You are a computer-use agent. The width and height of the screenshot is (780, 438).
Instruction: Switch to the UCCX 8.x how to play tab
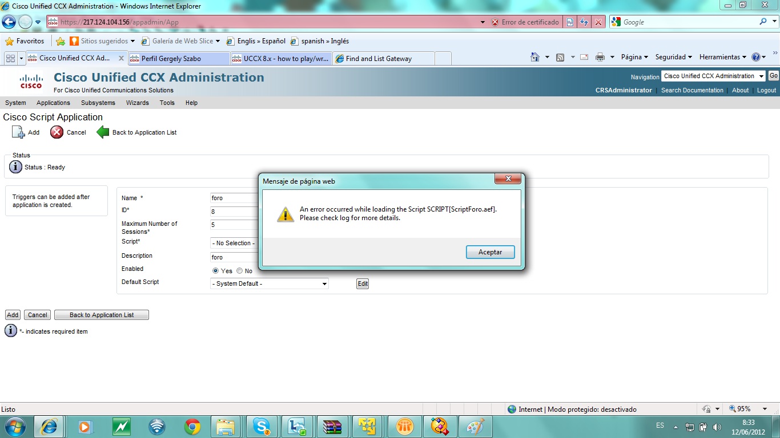coord(280,58)
